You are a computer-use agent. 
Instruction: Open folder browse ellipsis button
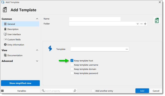pyautogui.click(x=142, y=24)
